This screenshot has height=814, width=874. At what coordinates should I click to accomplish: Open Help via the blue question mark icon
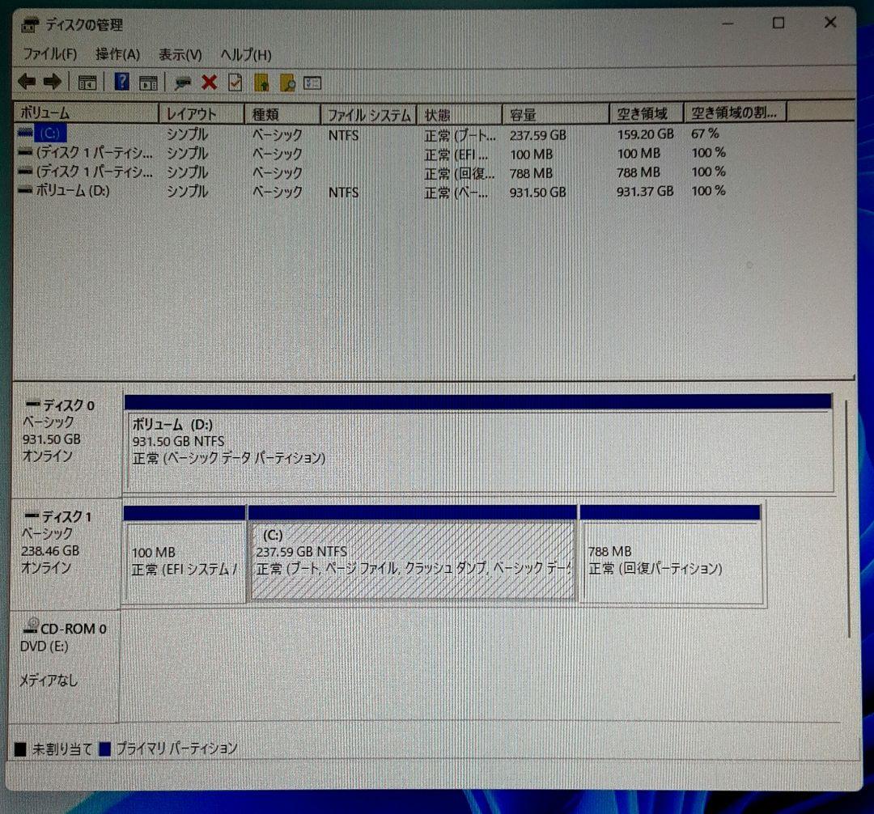[121, 82]
